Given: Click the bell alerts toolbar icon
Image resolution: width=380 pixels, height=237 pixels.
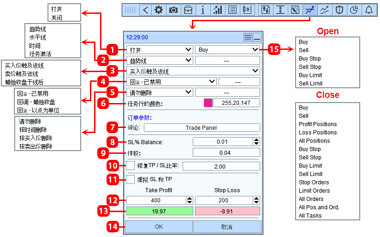Looking at the screenshot, I should point(369,10).
